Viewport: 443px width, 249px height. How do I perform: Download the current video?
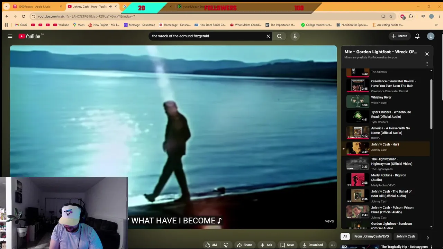313,245
